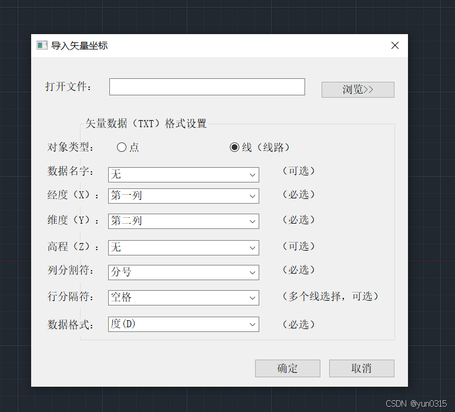Screen dimensions: 455x412
Task: Open the 行分隔符 dropdown showing 空格
Action: (x=183, y=298)
